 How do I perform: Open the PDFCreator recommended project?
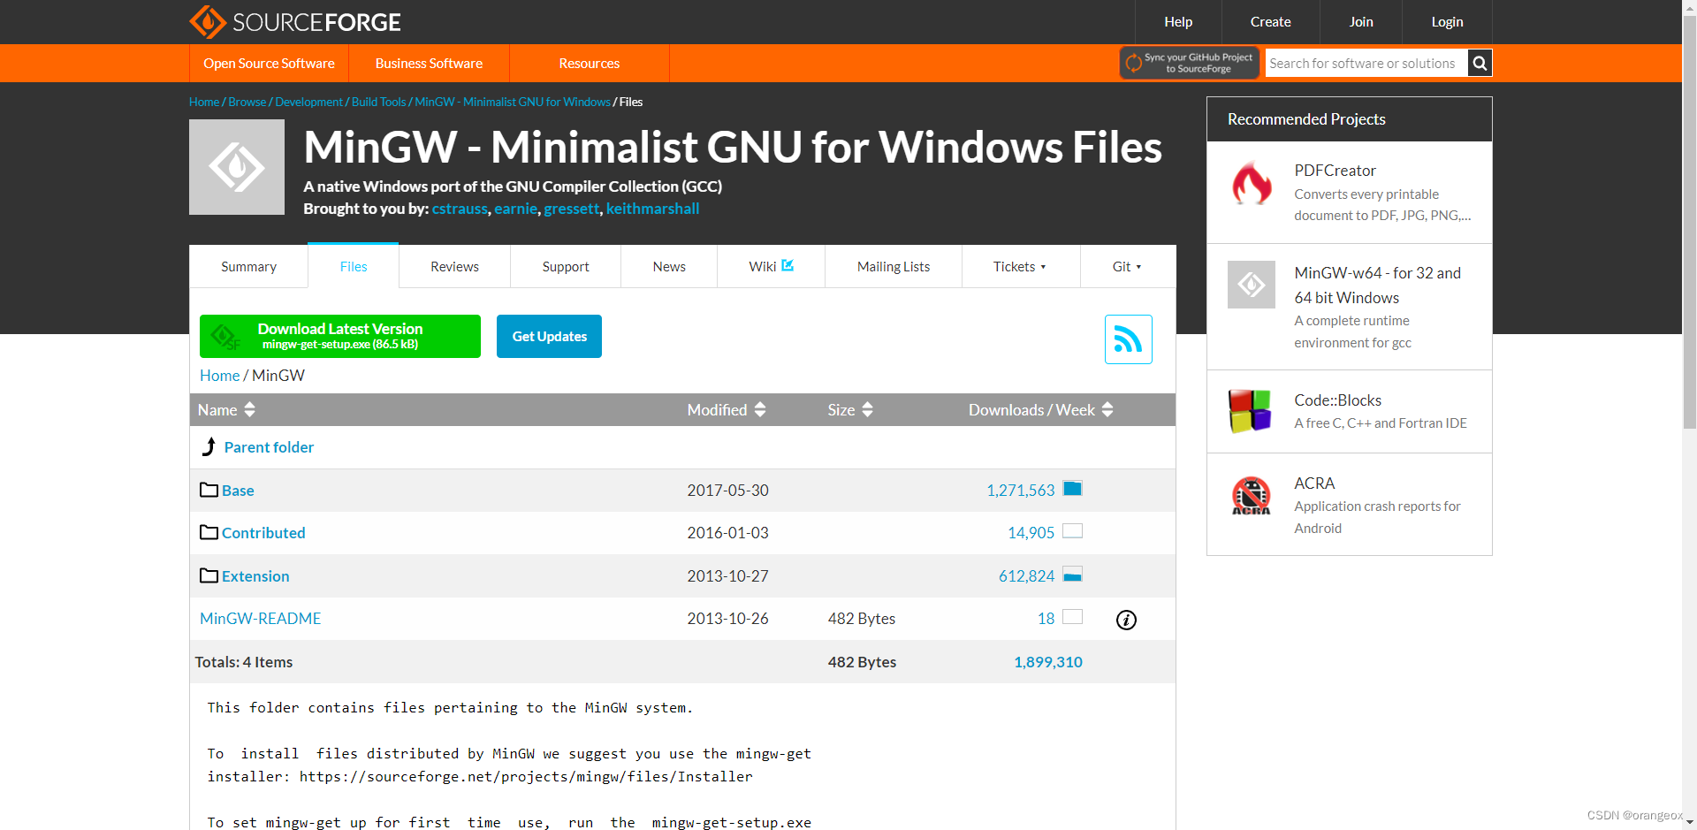(x=1335, y=171)
